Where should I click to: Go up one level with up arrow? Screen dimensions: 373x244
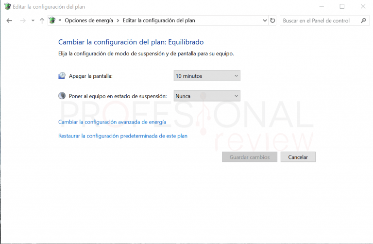pos(42,21)
